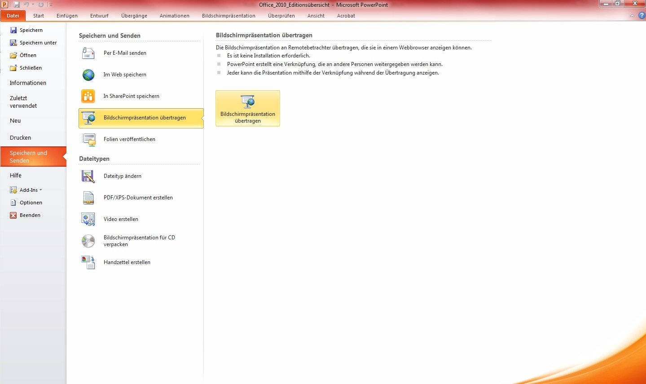Click the Dateityp ändern icon

coord(88,176)
